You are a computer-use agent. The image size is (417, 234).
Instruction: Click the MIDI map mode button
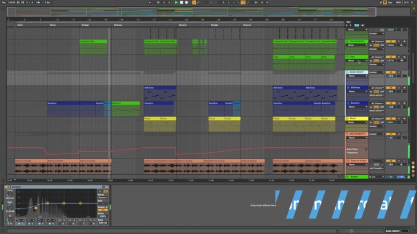(x=398, y=2)
